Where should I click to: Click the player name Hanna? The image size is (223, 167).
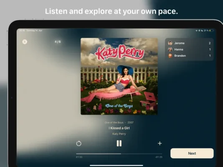tap(179, 49)
